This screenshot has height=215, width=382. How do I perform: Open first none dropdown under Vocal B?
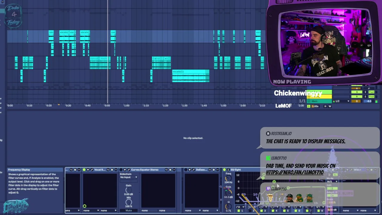coord(90,211)
